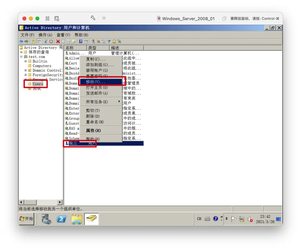Viewport: 301px width, 250px height.
Task: Open Properties via toolbar sheet icon
Action: point(63,42)
